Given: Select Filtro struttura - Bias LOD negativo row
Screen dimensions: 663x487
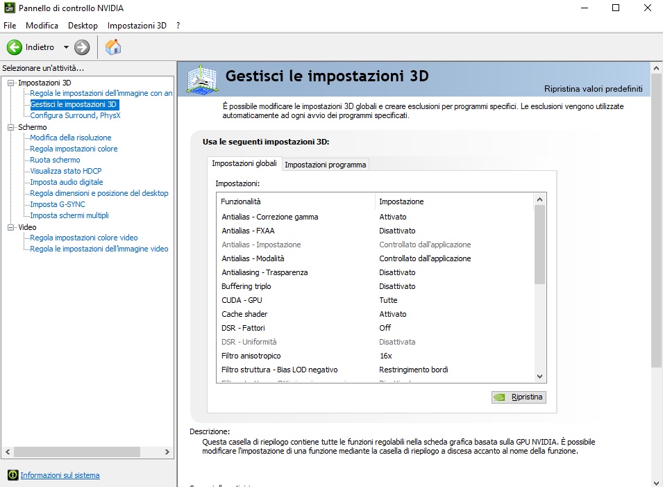Looking at the screenshot, I should click(x=375, y=370).
